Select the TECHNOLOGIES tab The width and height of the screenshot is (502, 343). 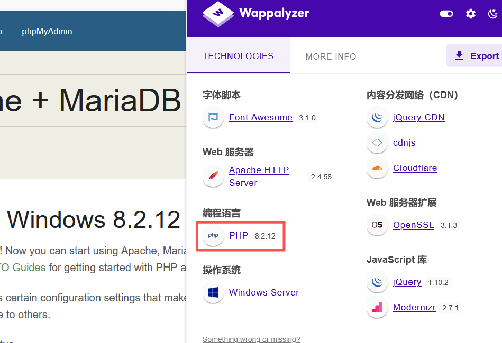[x=238, y=56]
